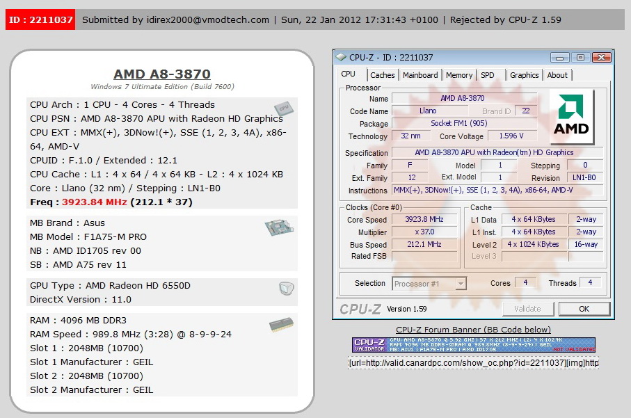Screen dimensions: 631x418
Task: Close the CPU-Z window
Action: [602, 58]
